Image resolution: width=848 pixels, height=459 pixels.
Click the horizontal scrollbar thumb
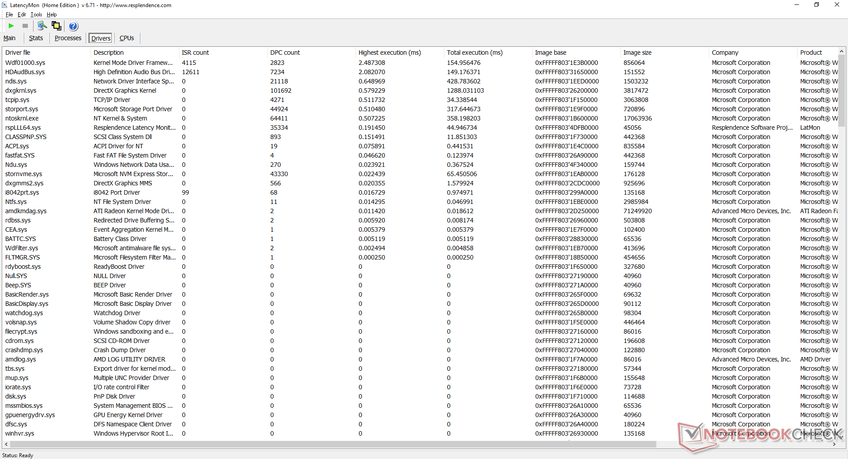click(x=333, y=444)
